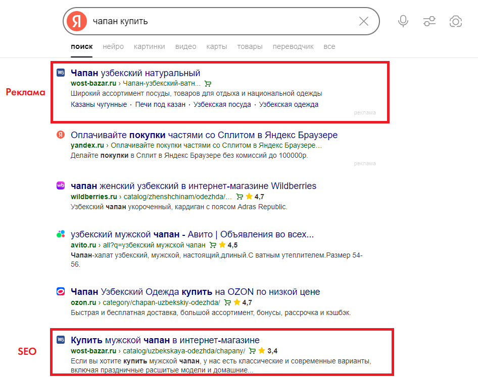The width and height of the screenshot is (478, 377).
Task: Click the star rating 4,5 for Avito
Action: click(x=228, y=245)
